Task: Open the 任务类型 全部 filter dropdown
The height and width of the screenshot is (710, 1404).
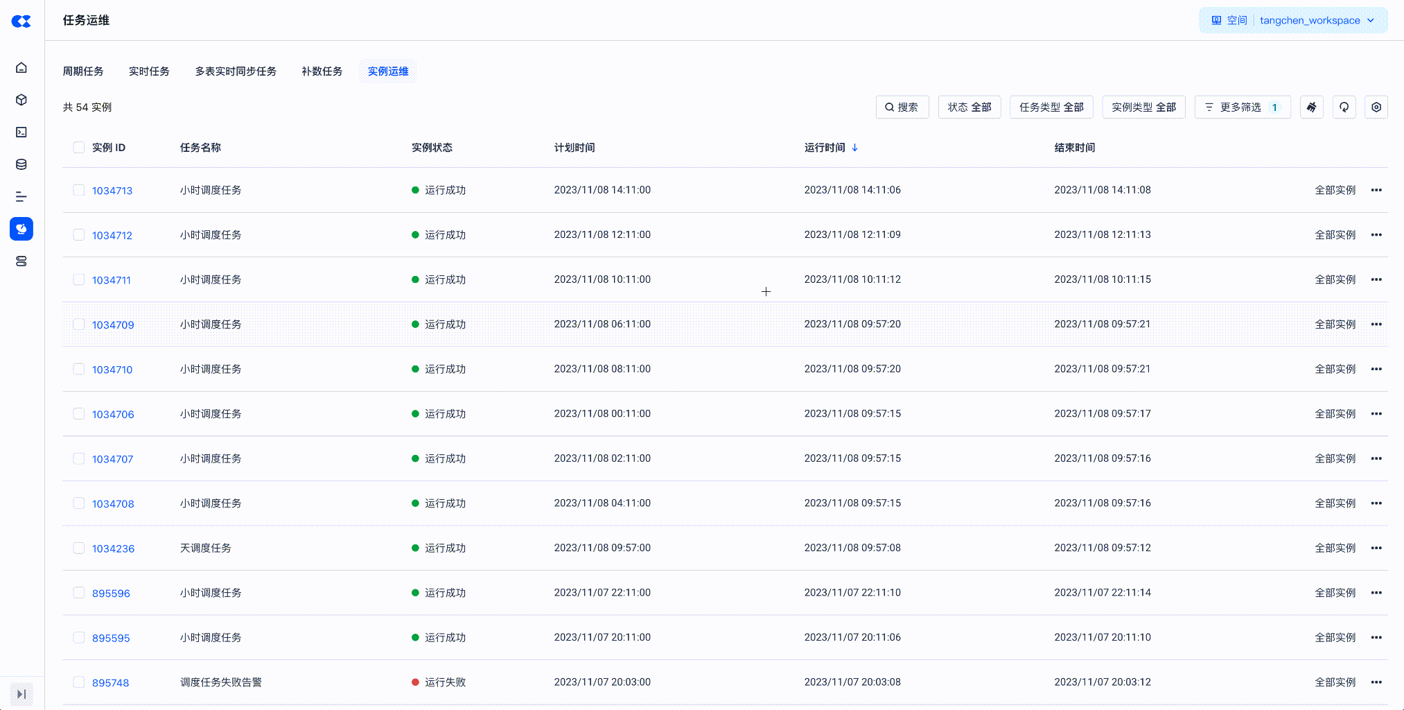Action: point(1051,107)
